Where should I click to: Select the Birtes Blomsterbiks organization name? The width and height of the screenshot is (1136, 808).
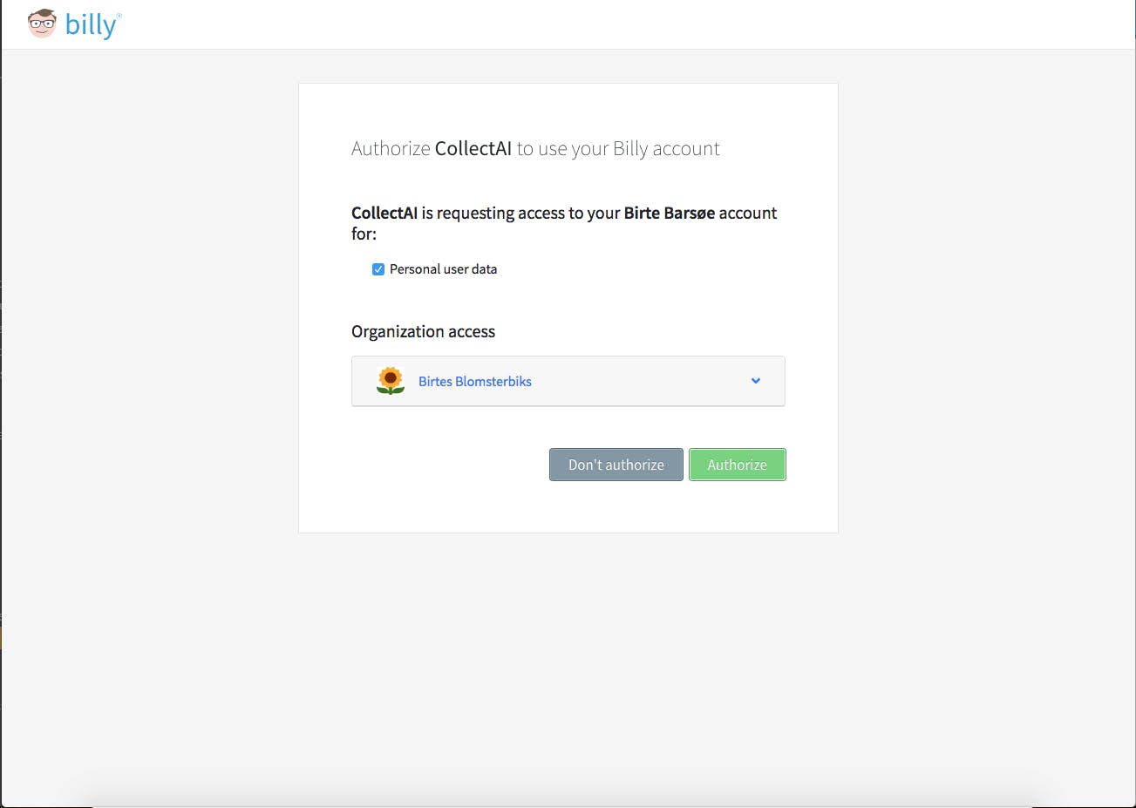coord(475,382)
